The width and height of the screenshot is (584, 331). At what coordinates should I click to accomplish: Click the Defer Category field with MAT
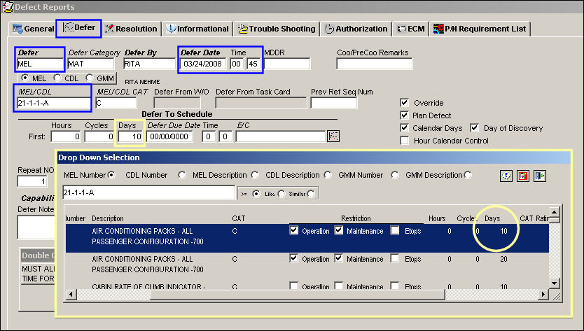[91, 64]
